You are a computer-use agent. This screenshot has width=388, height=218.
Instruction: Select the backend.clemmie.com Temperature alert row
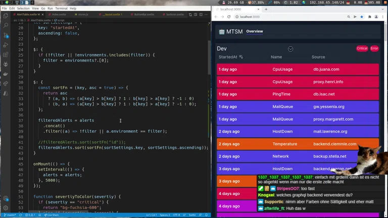pyautogui.click(x=298, y=144)
